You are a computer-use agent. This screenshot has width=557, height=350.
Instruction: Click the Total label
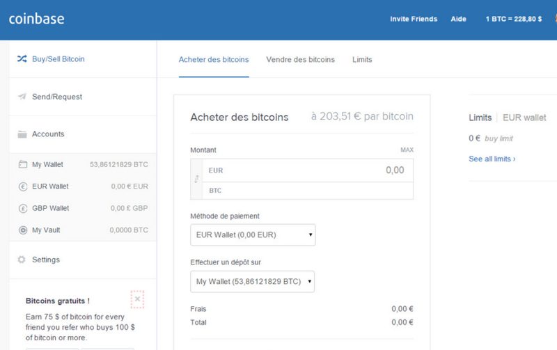point(198,322)
